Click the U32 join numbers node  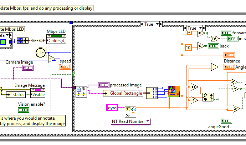(x=23, y=40)
